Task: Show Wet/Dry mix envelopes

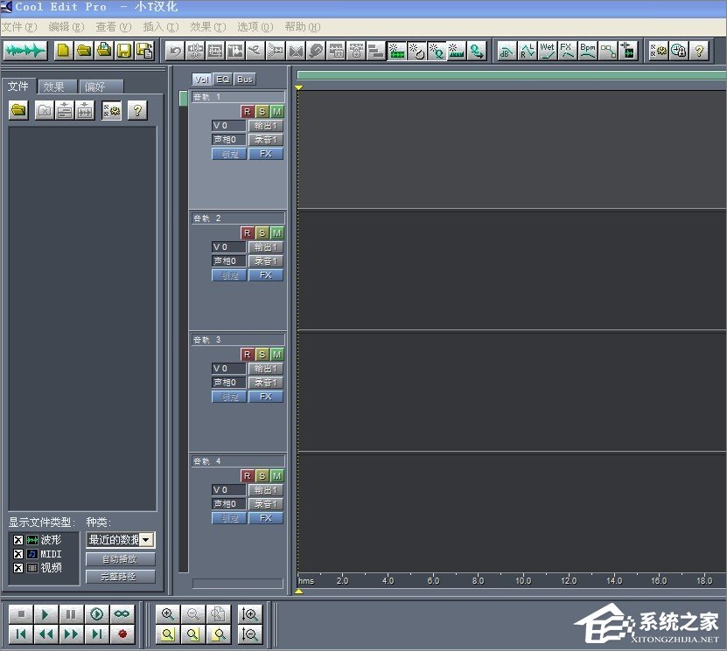Action: [x=547, y=51]
